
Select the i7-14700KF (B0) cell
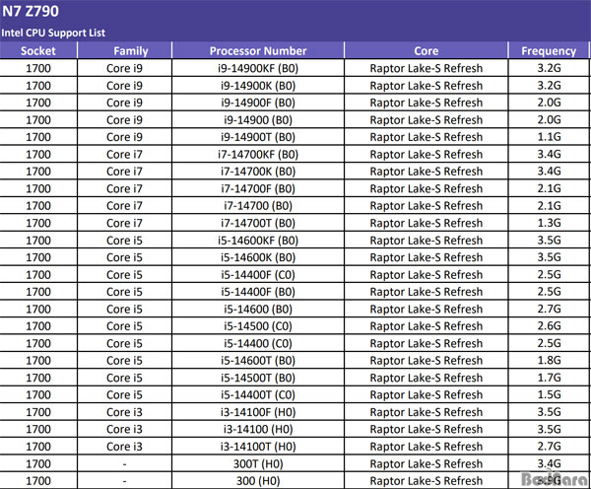tap(258, 155)
